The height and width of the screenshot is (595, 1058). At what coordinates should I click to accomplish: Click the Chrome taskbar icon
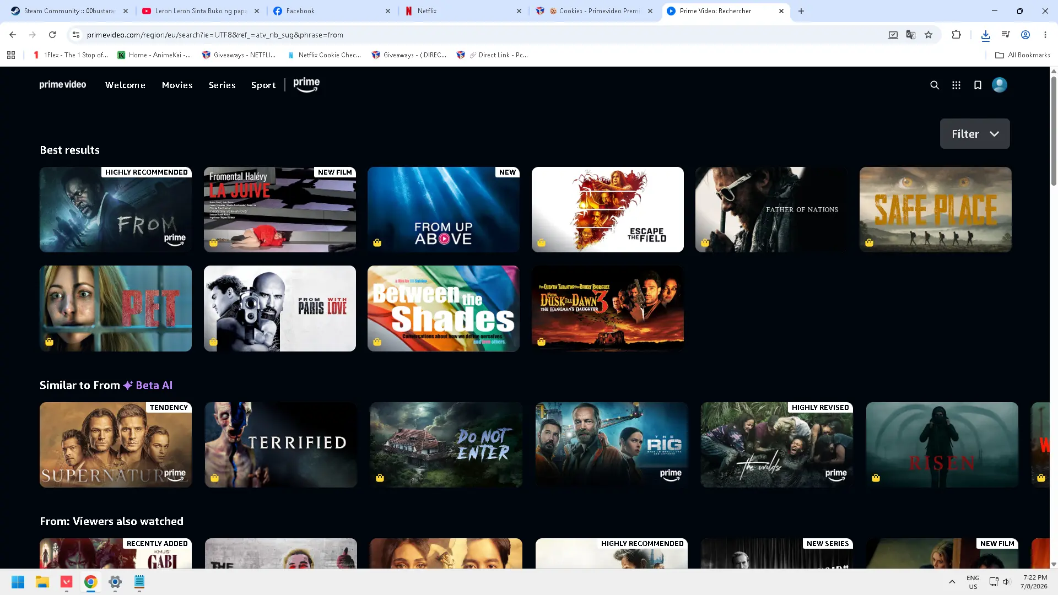pos(91,582)
